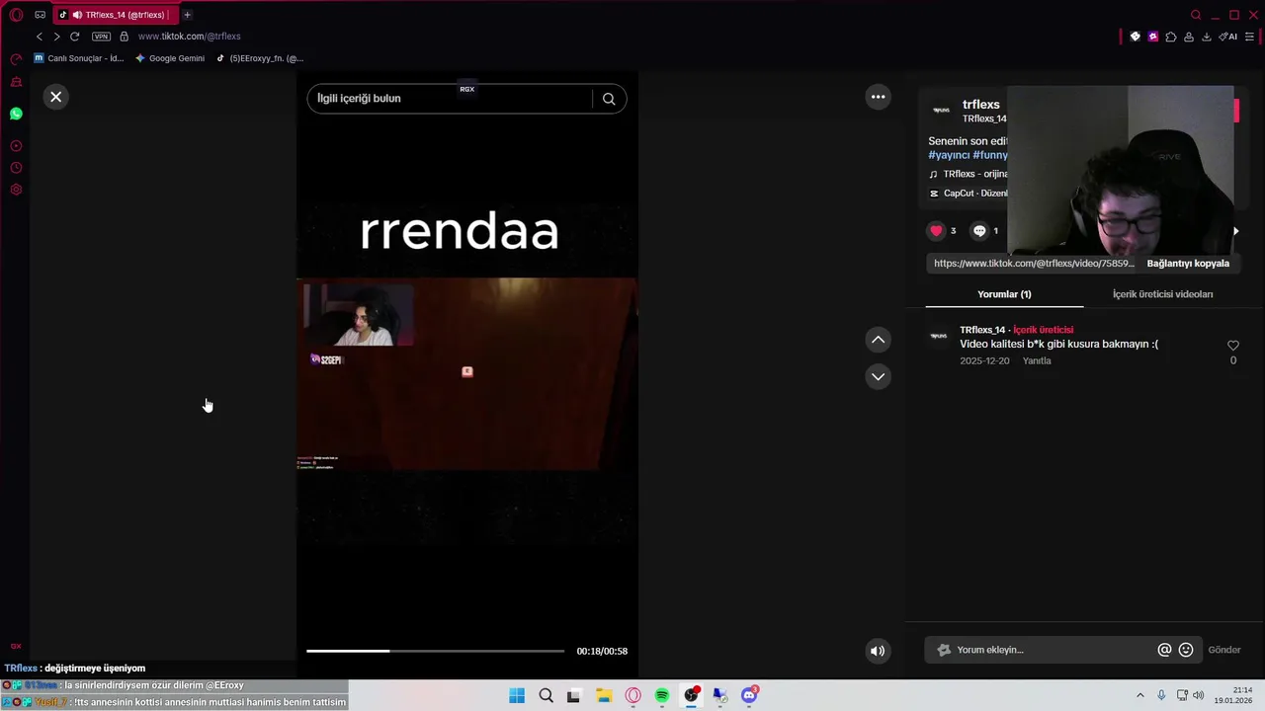Open comments via the speech bubble icon
The width and height of the screenshot is (1265, 711).
tap(979, 231)
